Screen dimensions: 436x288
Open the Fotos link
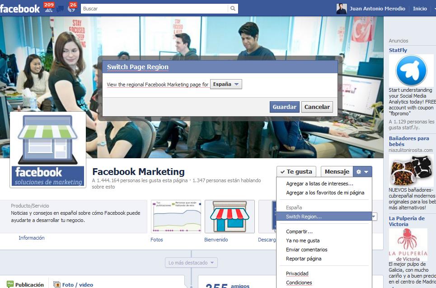tap(156, 240)
